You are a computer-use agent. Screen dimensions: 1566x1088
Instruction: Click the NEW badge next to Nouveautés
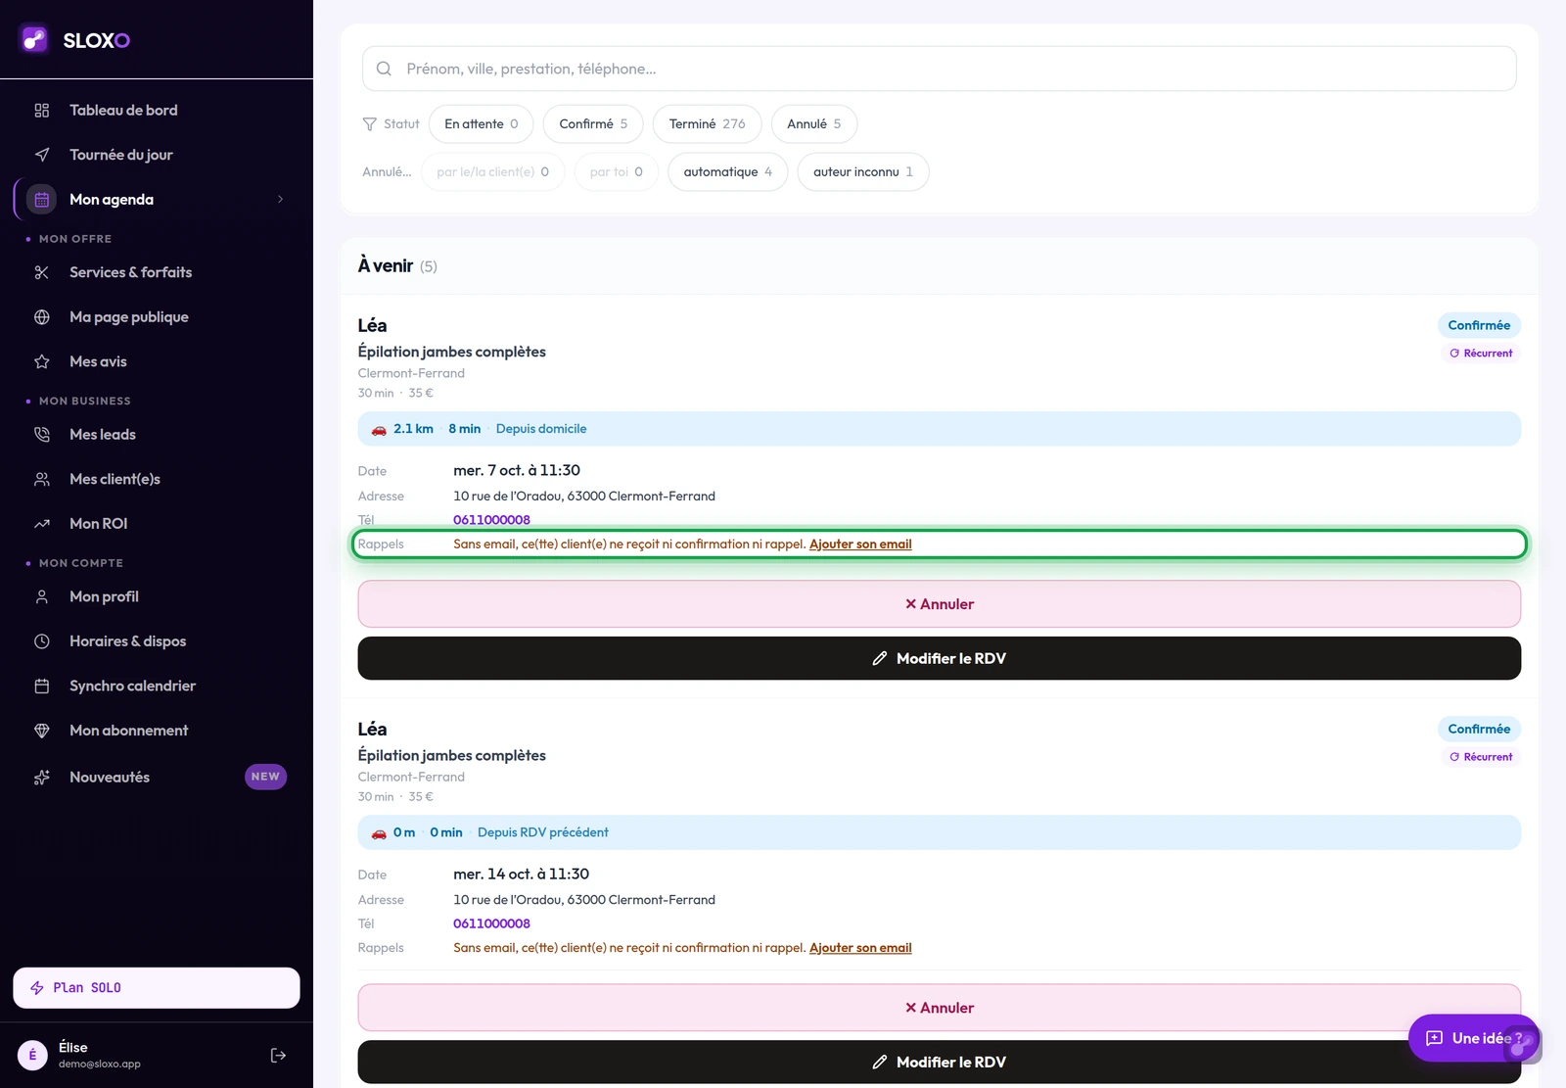(x=265, y=777)
